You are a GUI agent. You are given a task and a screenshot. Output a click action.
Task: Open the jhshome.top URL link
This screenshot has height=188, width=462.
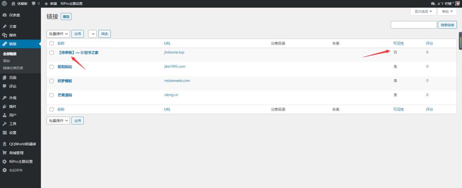point(174,53)
